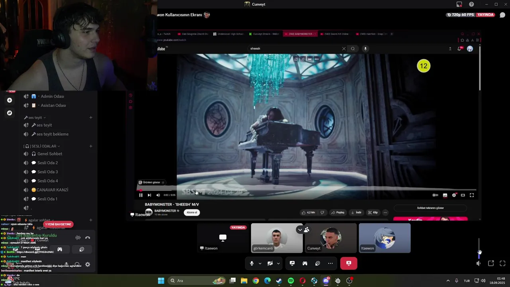Mute the YouTube player volume
510x287 pixels.
coord(158,195)
